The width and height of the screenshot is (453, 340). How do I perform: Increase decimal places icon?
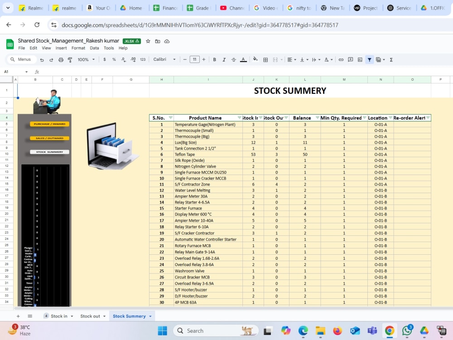pos(133,59)
